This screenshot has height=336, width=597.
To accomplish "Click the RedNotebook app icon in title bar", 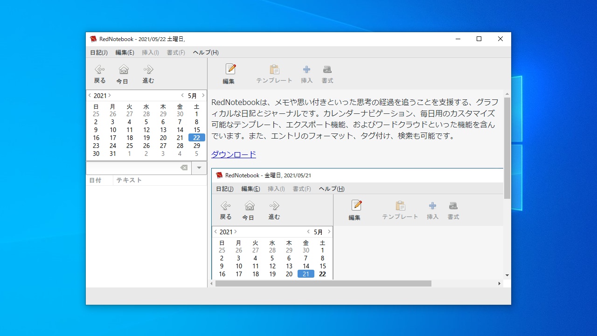I will [93, 39].
